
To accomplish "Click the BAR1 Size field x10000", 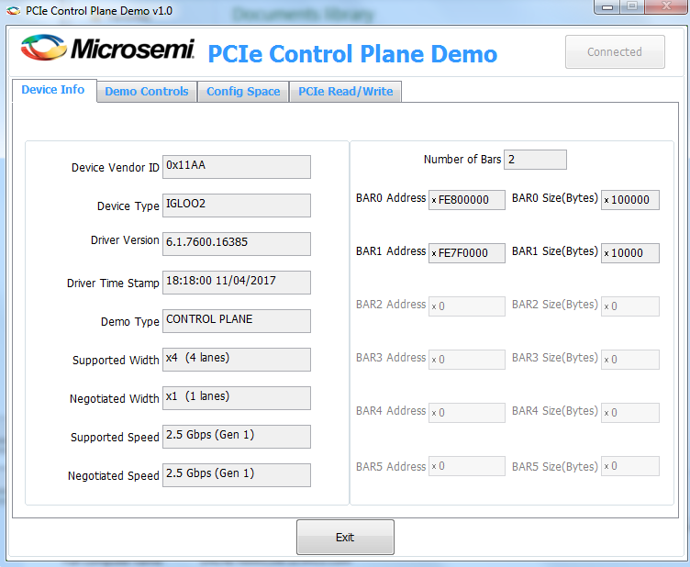I will (x=630, y=253).
